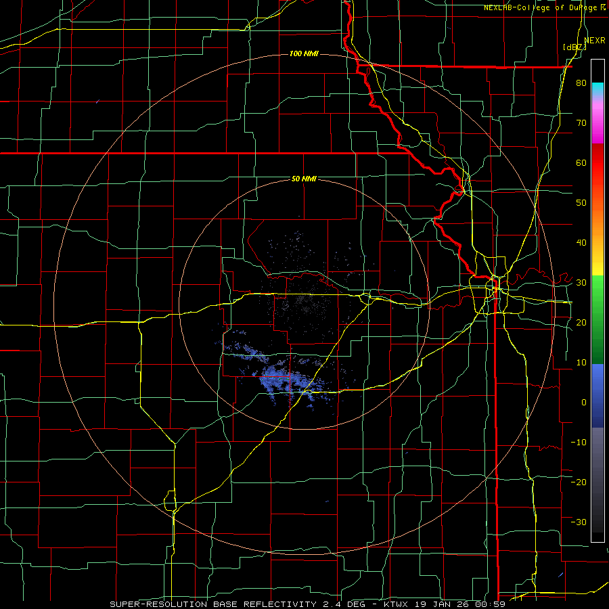Click the 10 value on dBZ scale
The height and width of the screenshot is (609, 609).
581,363
